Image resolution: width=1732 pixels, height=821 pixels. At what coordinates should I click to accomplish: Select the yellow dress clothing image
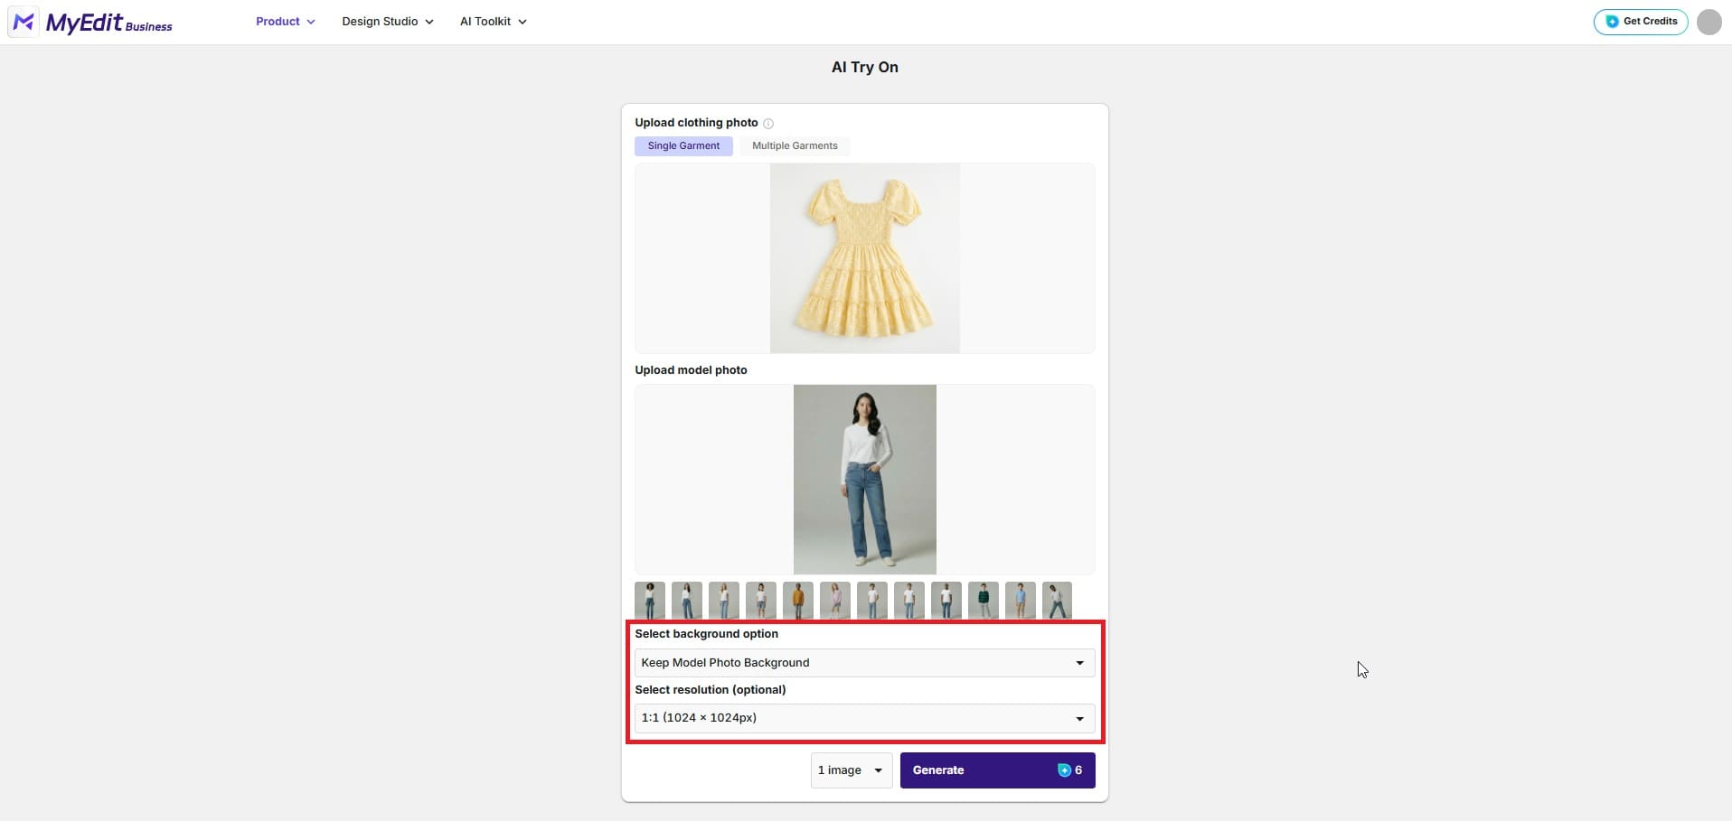click(x=864, y=258)
